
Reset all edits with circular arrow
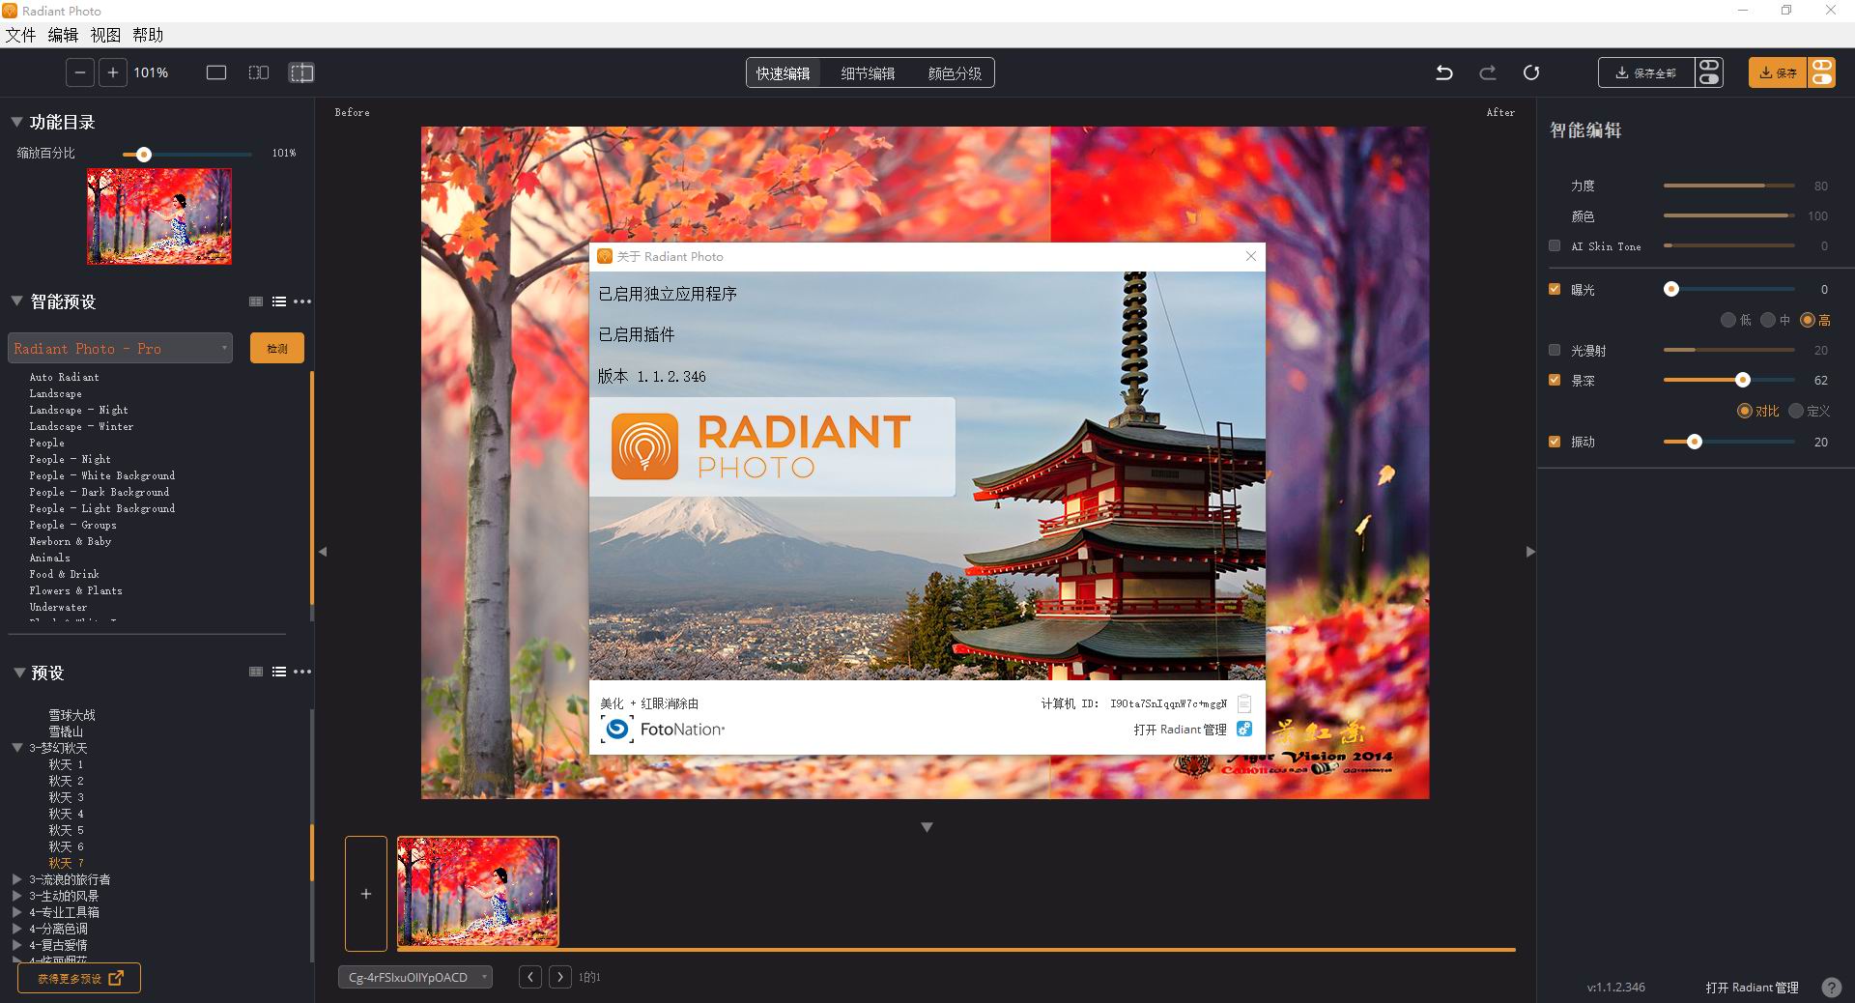tap(1531, 72)
